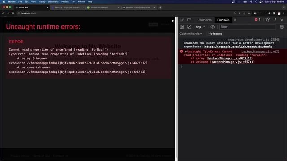The height and width of the screenshot is (161, 287).
Task: Clear the console with the circle-slash icon
Action: pos(189,27)
